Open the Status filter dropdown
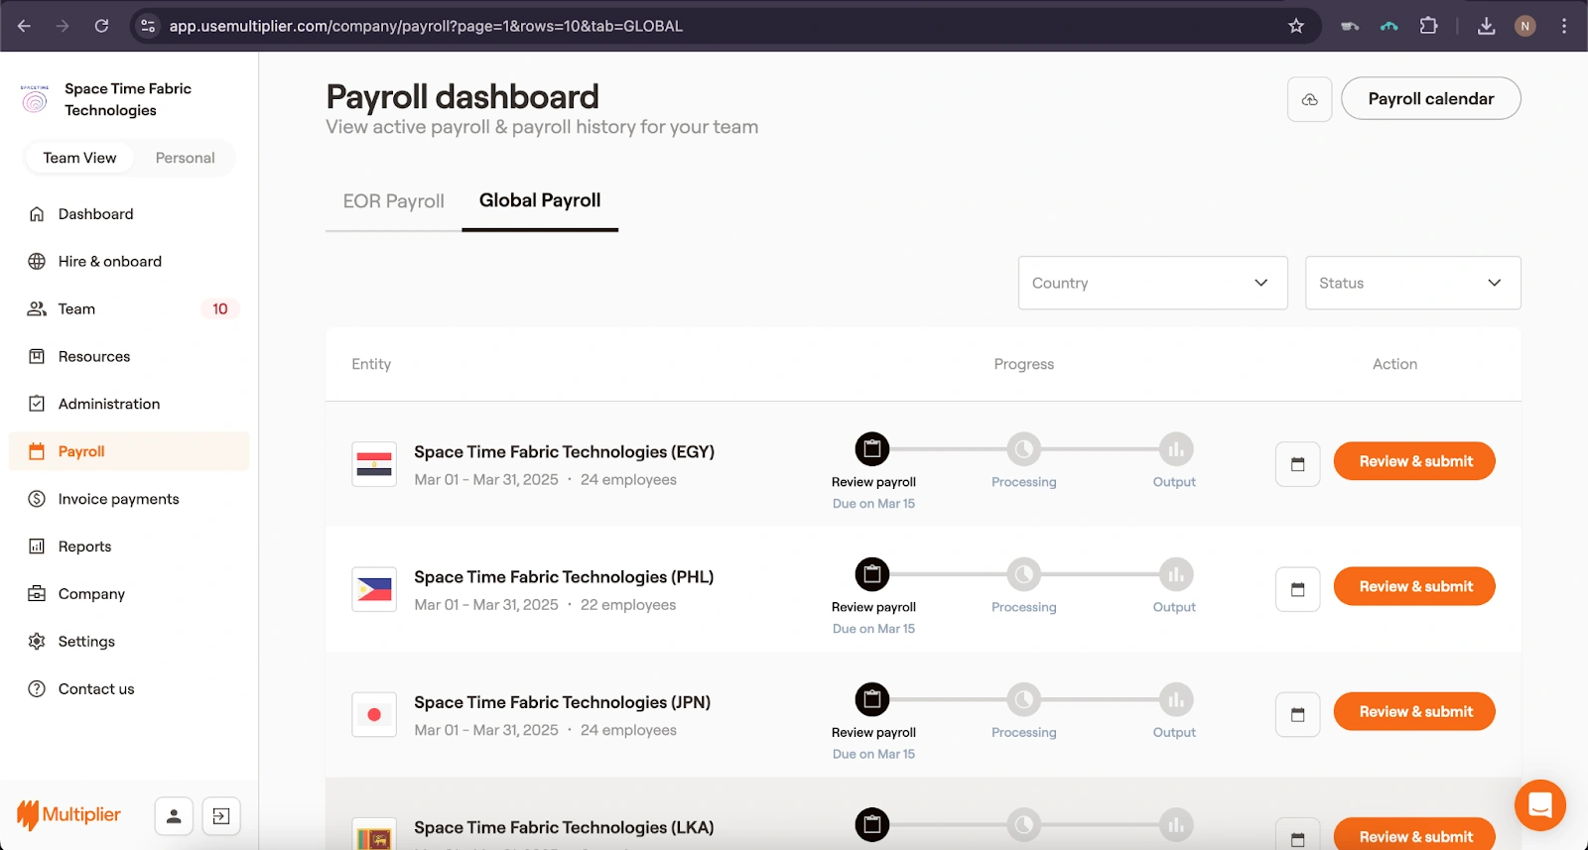This screenshot has width=1588, height=850. point(1412,283)
